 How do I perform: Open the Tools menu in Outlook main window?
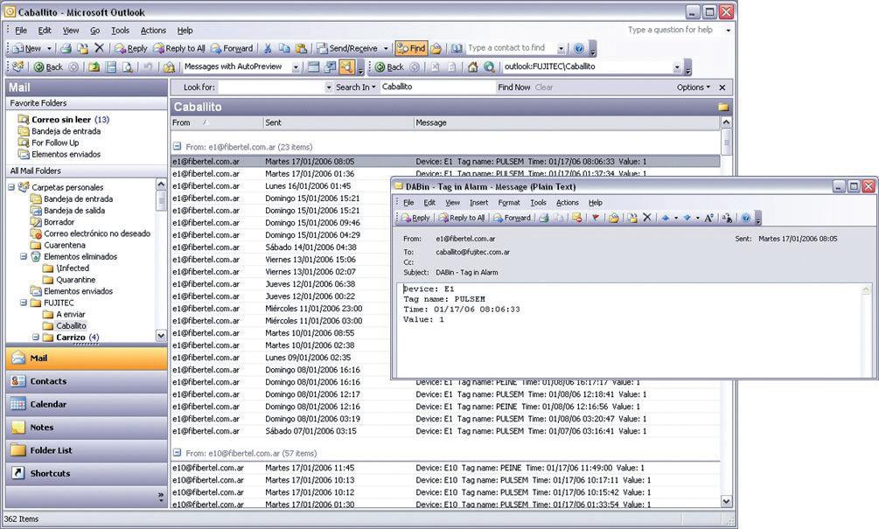click(120, 31)
